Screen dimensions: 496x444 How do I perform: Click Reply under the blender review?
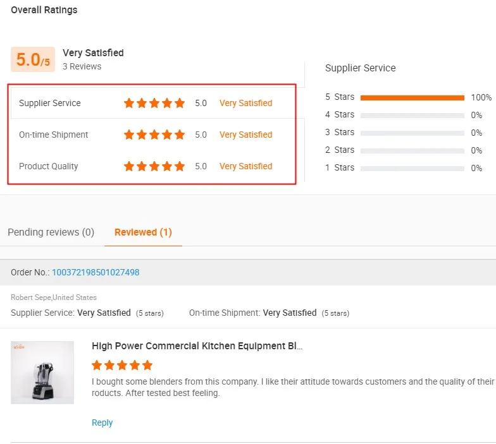102,423
